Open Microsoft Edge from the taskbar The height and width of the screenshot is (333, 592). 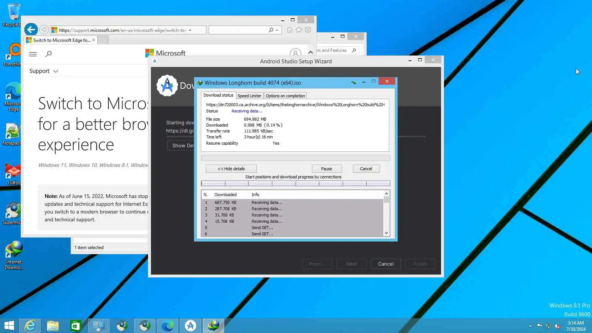tap(168, 326)
